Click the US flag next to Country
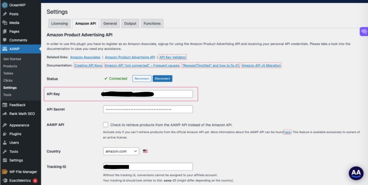This screenshot has height=185, width=368. [145, 151]
